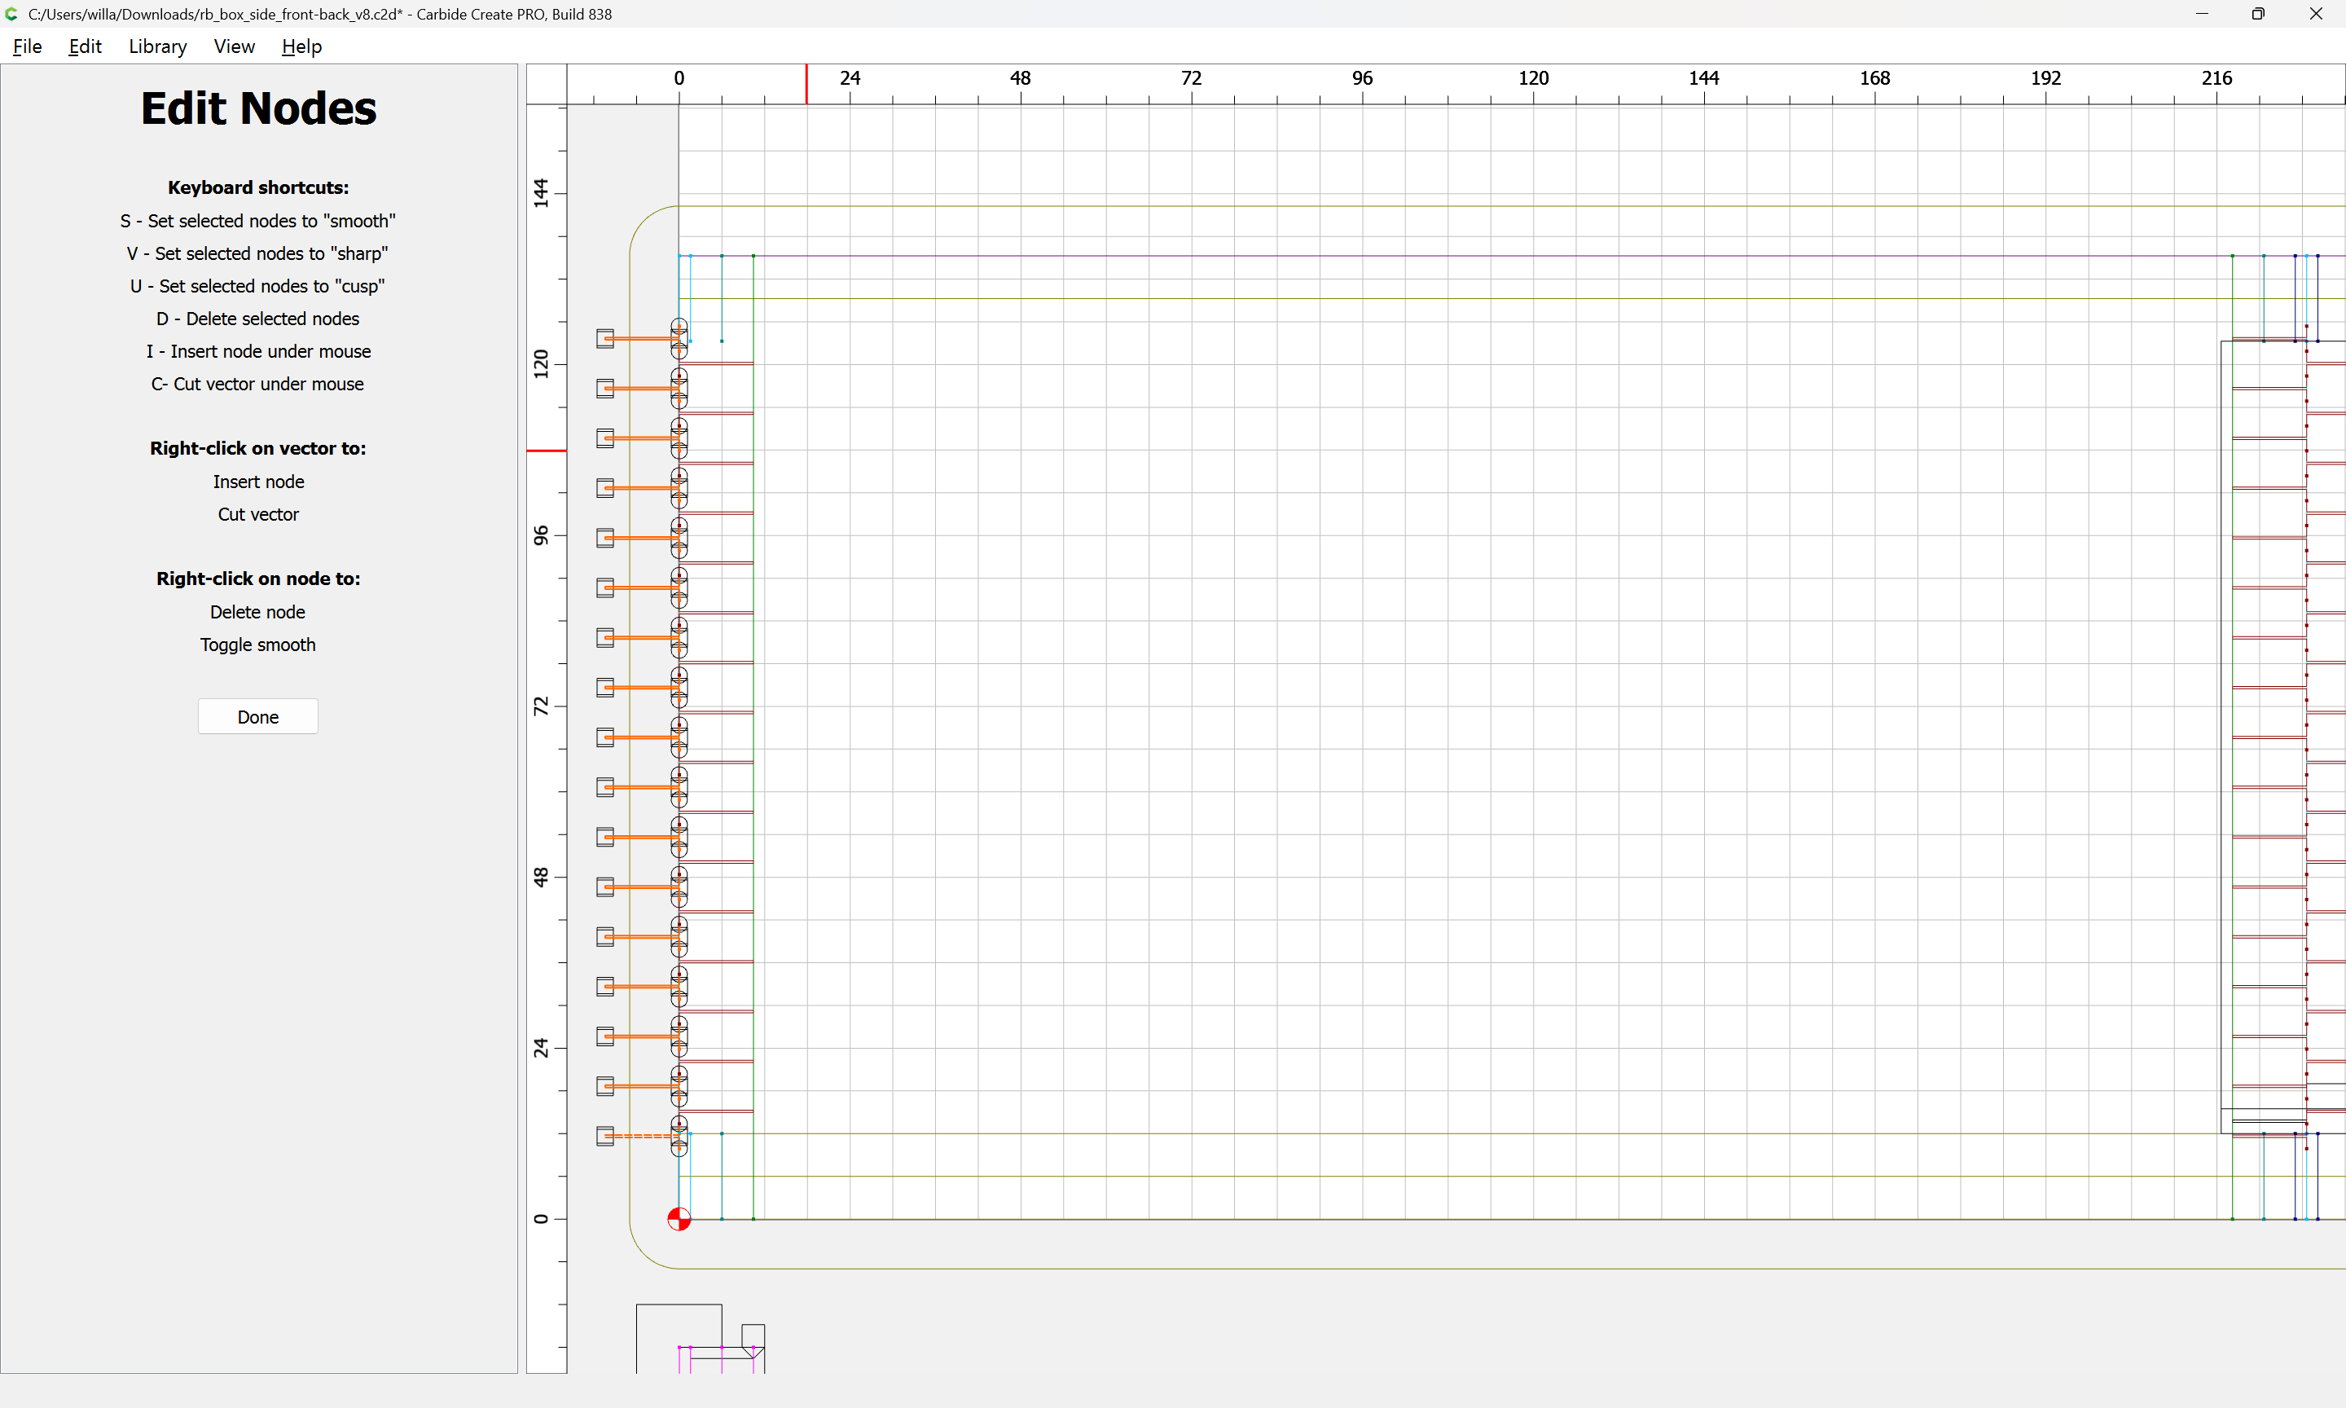The height and width of the screenshot is (1408, 2346).
Task: Click the red marker on the vertical ruler
Action: (x=547, y=451)
